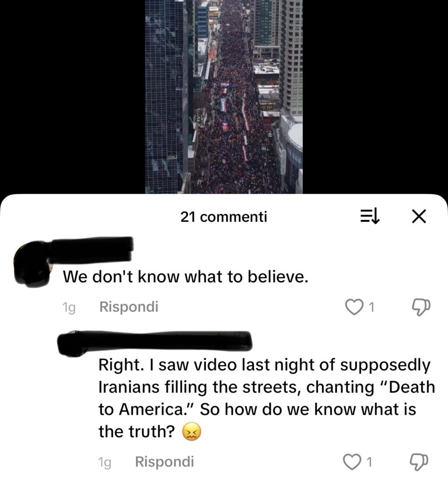The image size is (448, 480).
Task: Click Rispondi under the second comment
Action: [164, 461]
